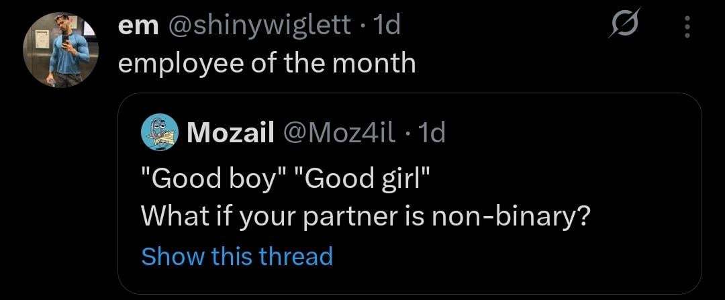Click the word "thread" in the blue link
This screenshot has width=725, height=300.
297,256
